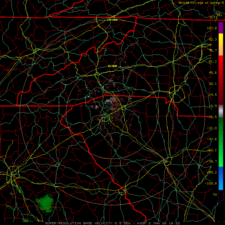Image resolution: width=225 pixels, height=225 pixels.
Task: Click the -0.9 velocity scale value
Action: pos(213,106)
